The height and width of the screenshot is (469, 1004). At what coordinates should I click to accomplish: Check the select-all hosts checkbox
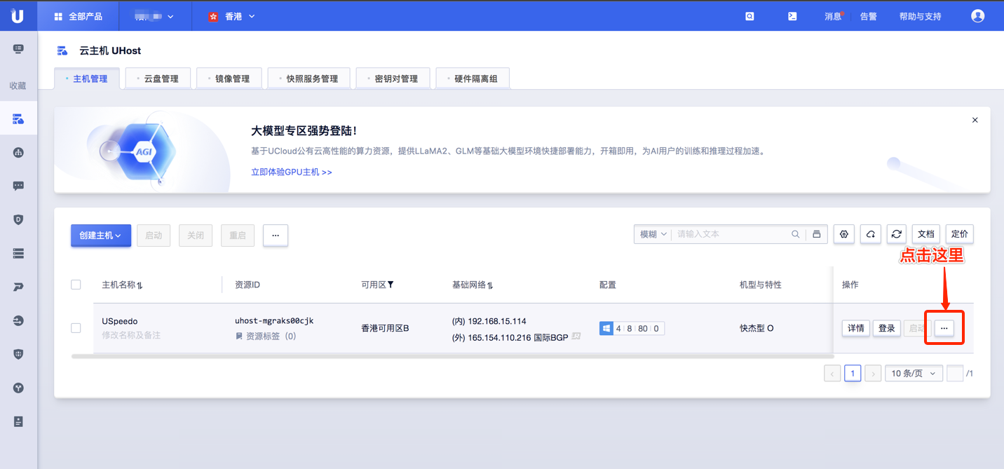[76, 285]
